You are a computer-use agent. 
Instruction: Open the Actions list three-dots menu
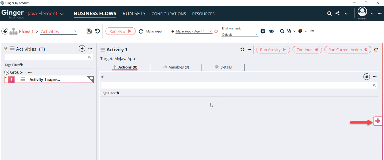click(375, 77)
